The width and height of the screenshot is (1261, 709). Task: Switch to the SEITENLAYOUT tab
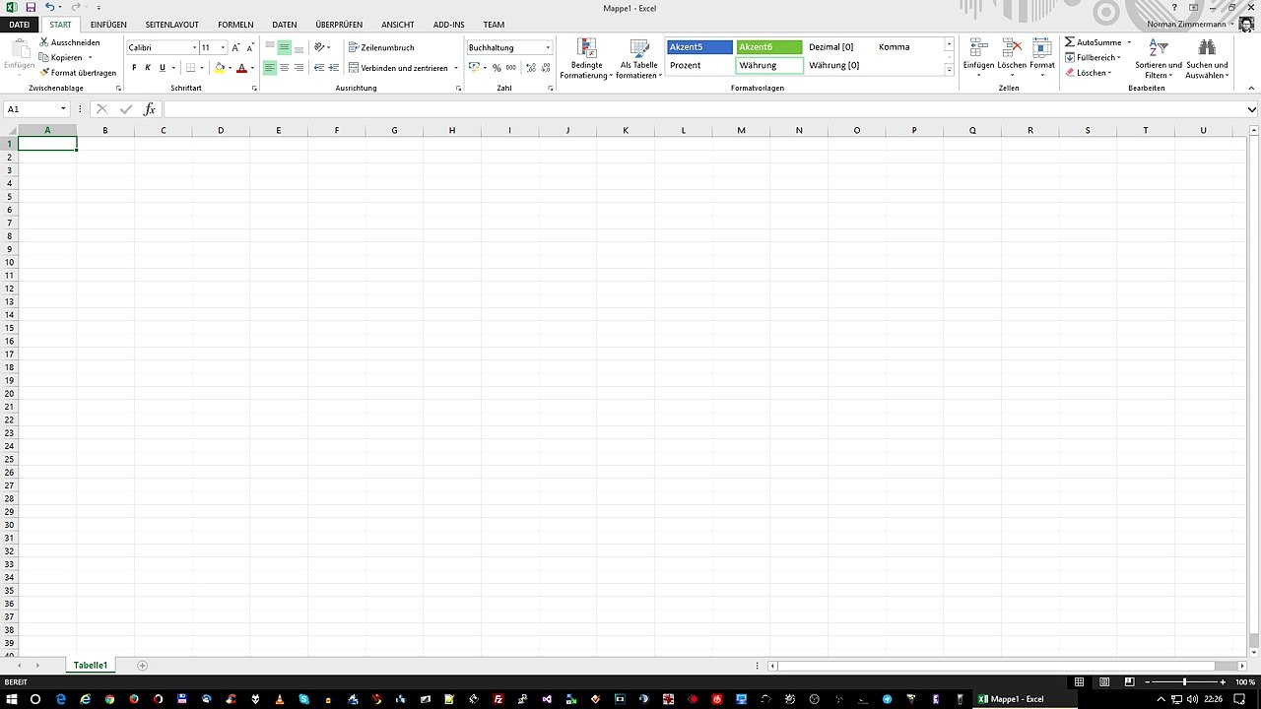click(171, 25)
